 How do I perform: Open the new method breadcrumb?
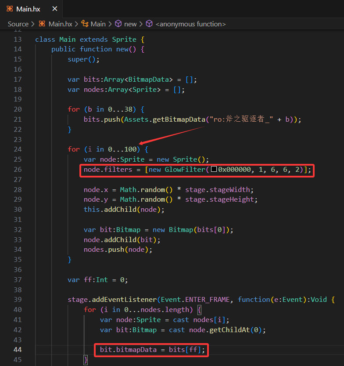coord(130,24)
